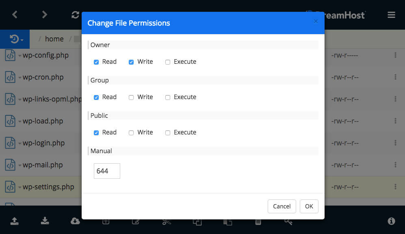Enable Owner Execute permission checkbox

point(168,62)
